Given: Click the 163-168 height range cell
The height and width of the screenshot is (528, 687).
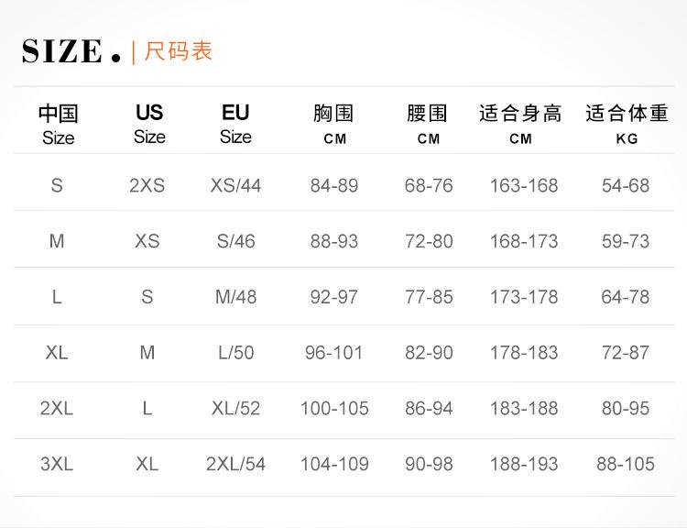Looking at the screenshot, I should (524, 185).
